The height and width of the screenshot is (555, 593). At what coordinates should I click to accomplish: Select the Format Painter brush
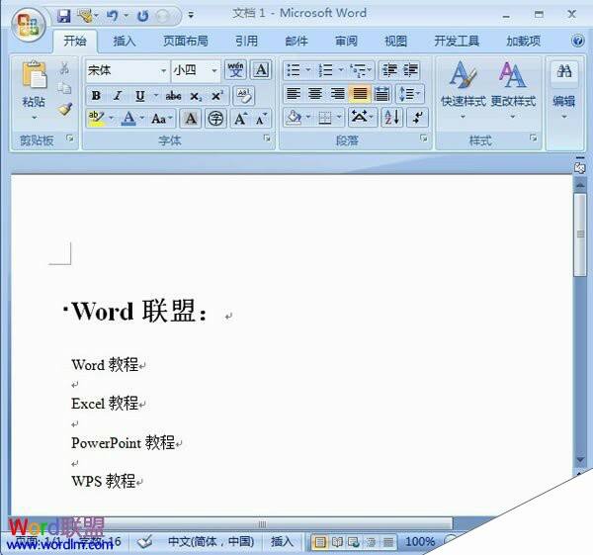[x=65, y=110]
